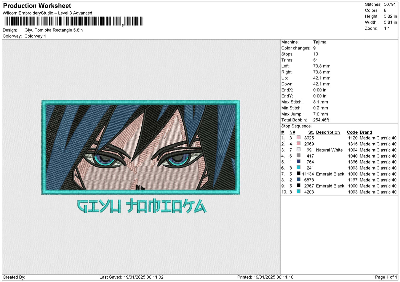
Task: Click the Natural White swatch in stop 3
Action: point(298,150)
